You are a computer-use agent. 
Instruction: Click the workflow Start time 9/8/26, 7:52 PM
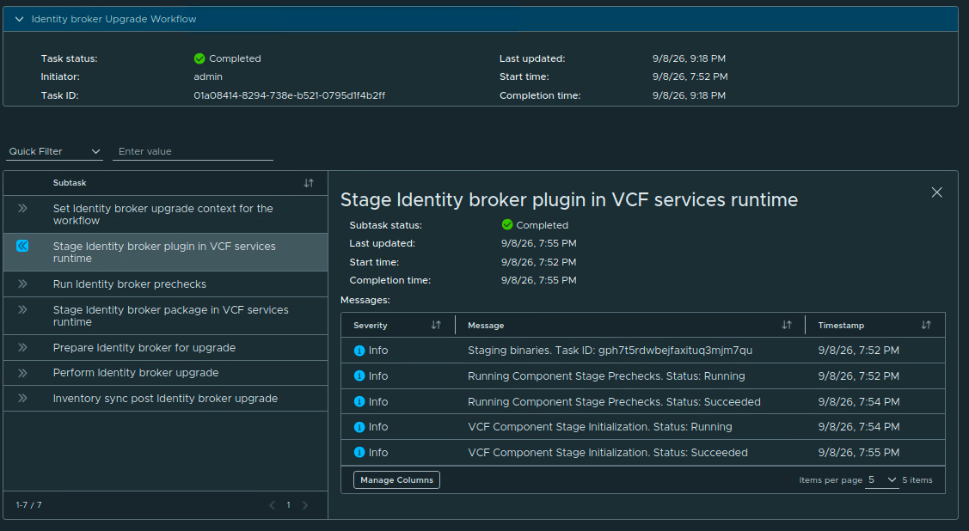[x=690, y=76]
